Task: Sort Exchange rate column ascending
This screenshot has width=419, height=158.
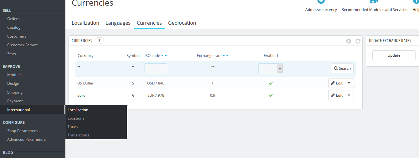Action: point(227,56)
